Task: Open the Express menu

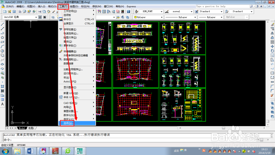Action: 131,6
